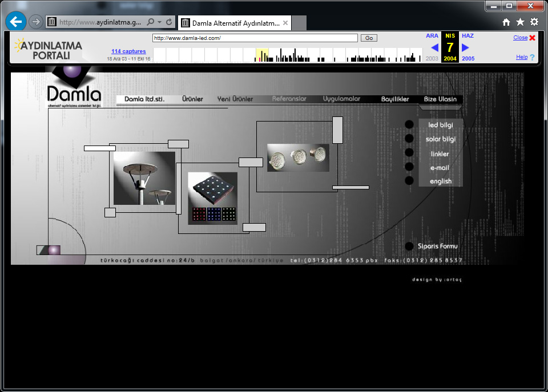Click the e-mail link
Image resolution: width=548 pixels, height=392 pixels.
[x=440, y=168]
